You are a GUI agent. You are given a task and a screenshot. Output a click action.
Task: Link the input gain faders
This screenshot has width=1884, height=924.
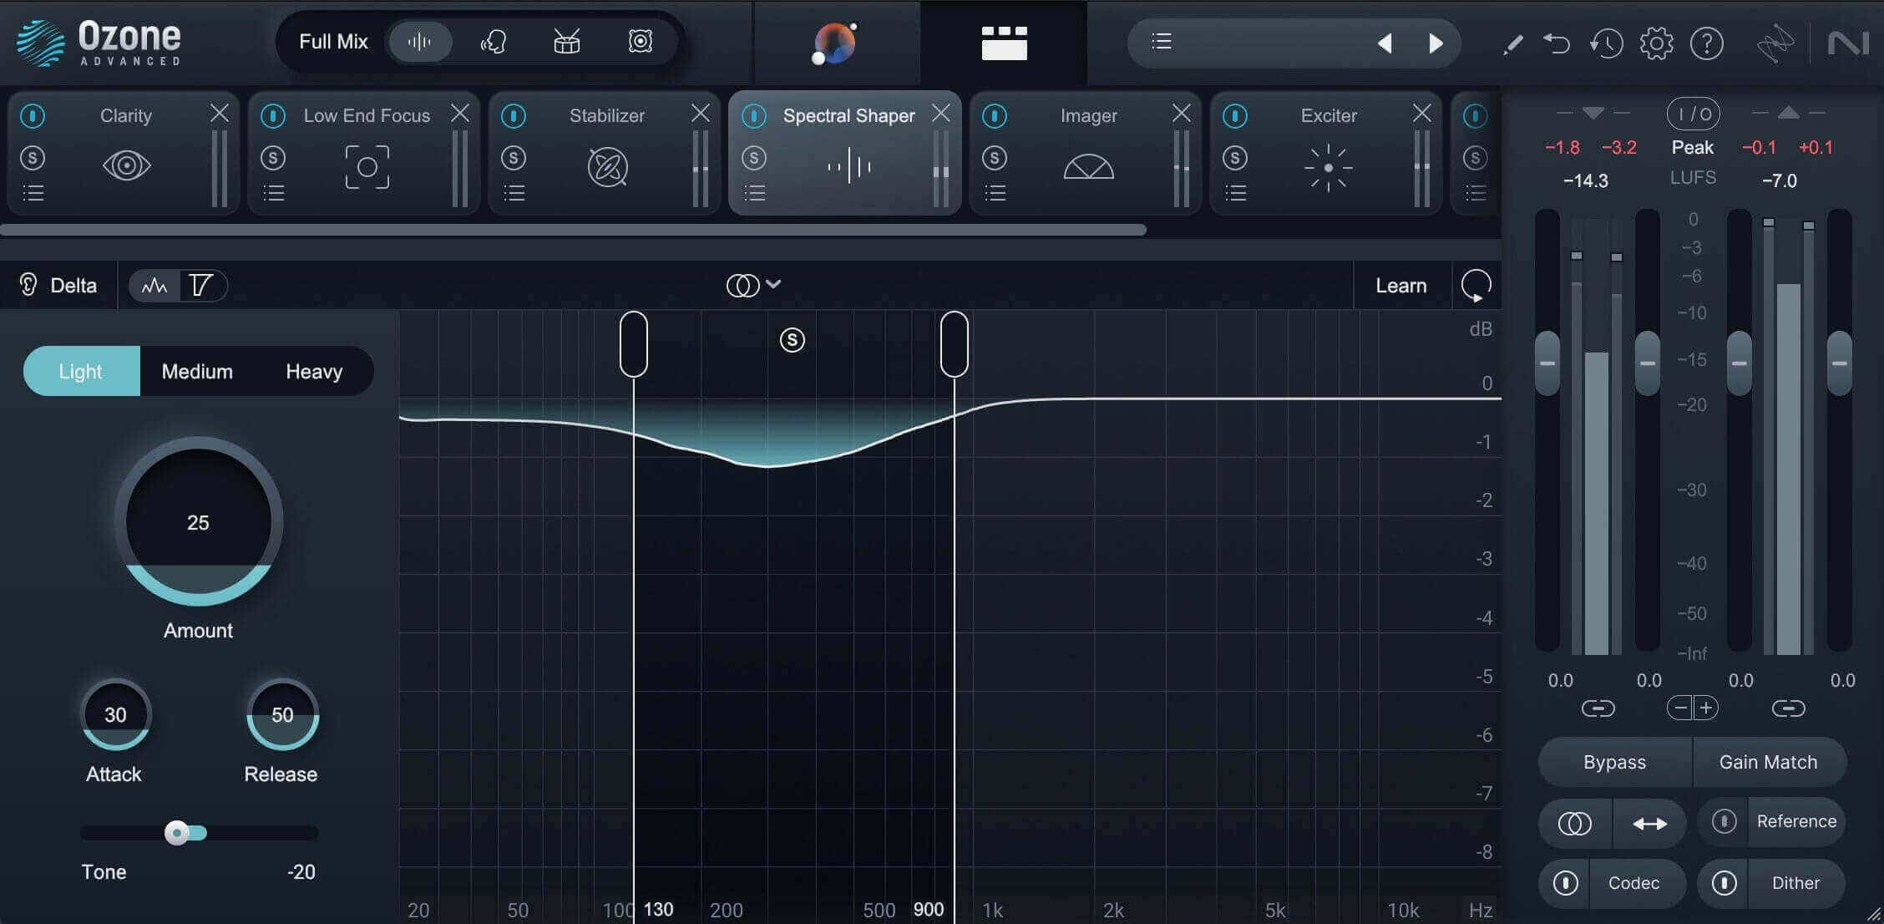[x=1598, y=708]
